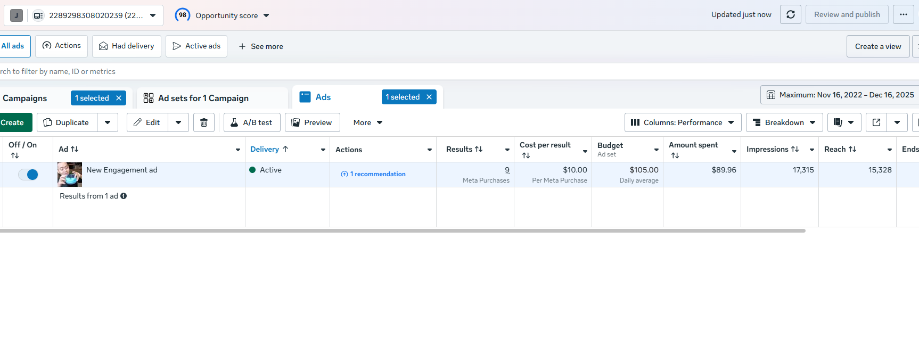
Task: Delete the selected ad with trash icon
Action: 204,122
